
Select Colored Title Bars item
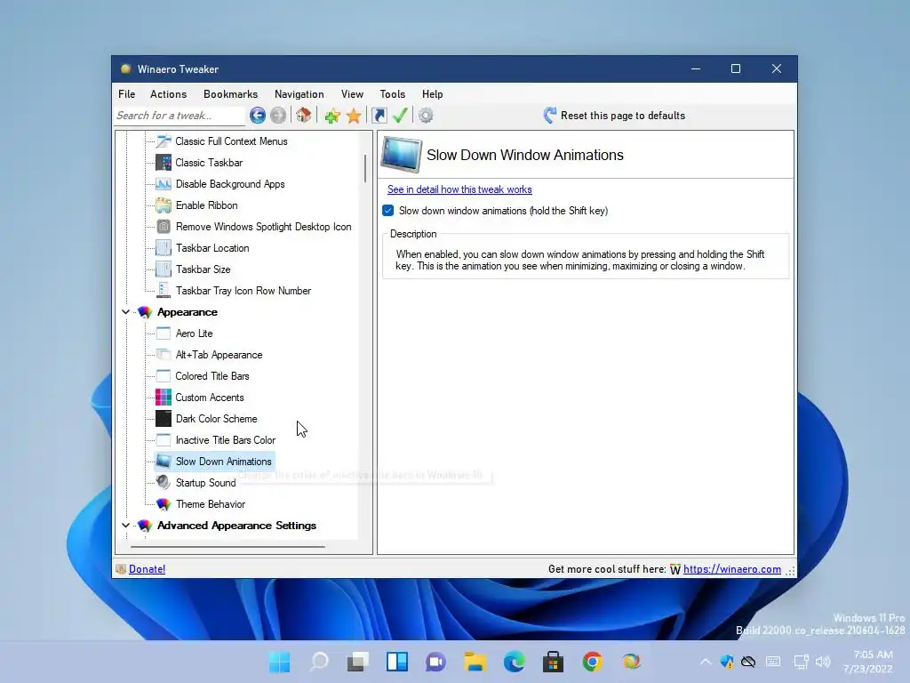[212, 376]
